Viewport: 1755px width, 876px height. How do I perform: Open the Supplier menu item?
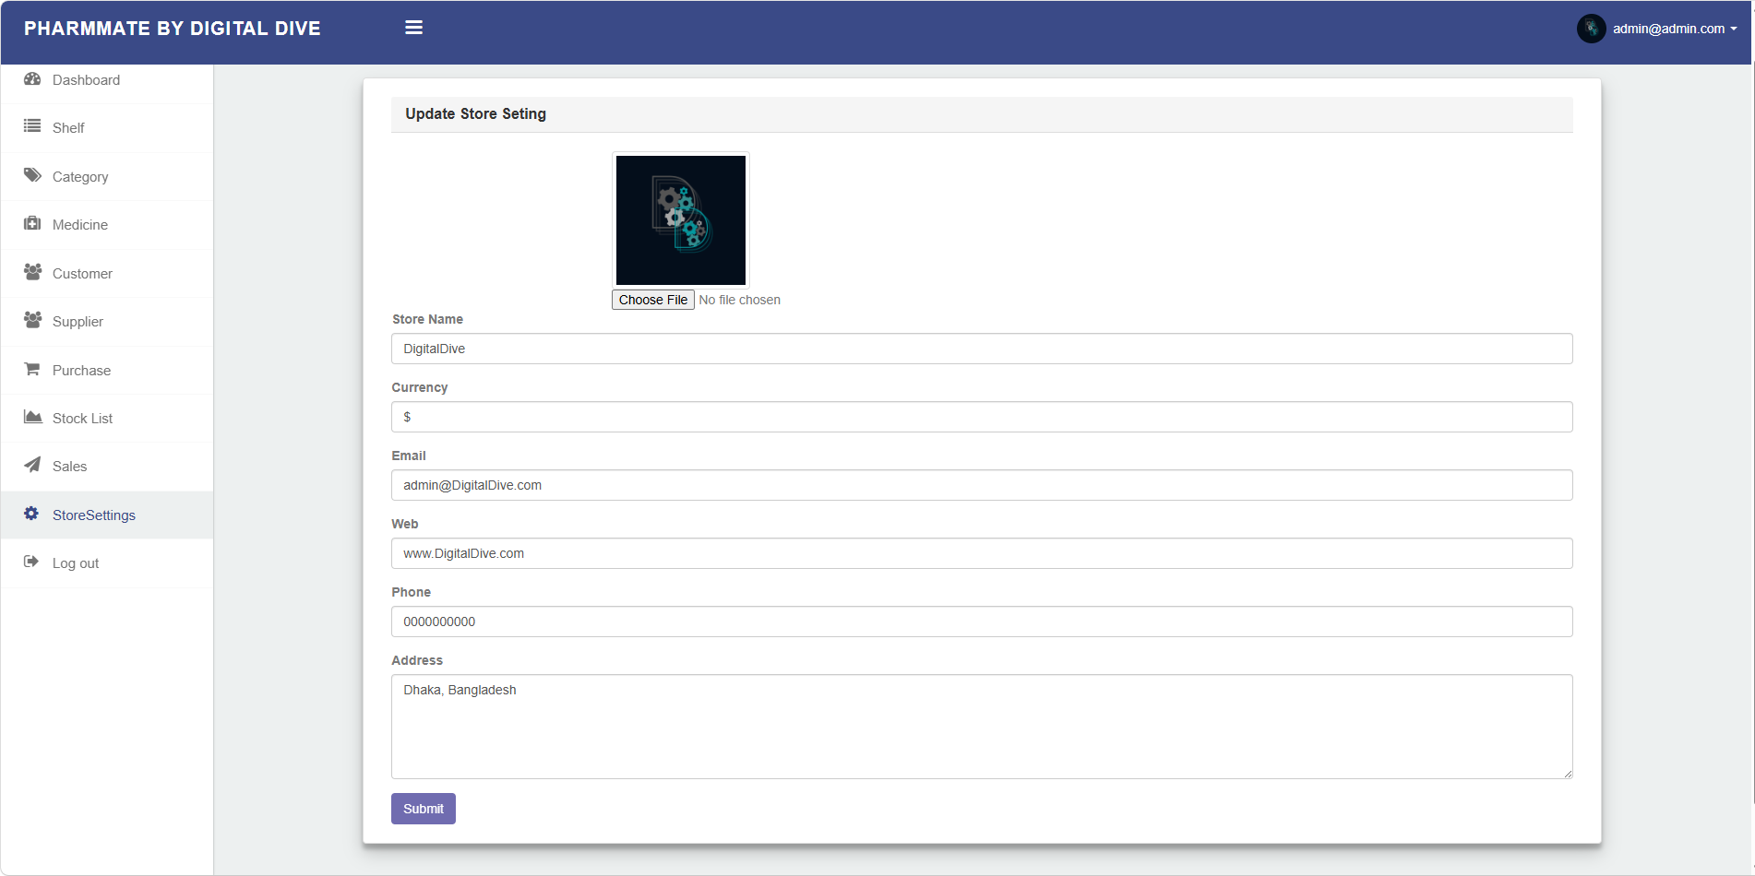click(78, 322)
